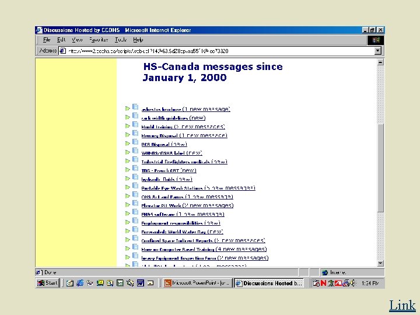Click the red N tray icon
Image resolution: width=420 pixels, height=315 pixels.
[x=323, y=283]
